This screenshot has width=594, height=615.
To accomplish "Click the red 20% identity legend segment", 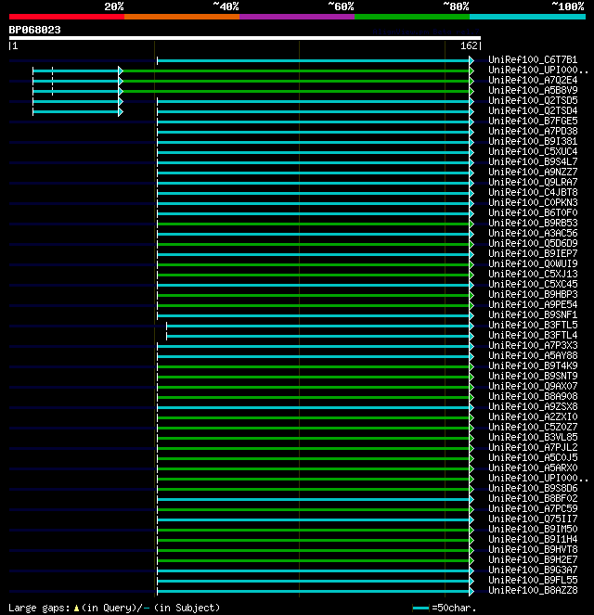I will click(x=67, y=17).
